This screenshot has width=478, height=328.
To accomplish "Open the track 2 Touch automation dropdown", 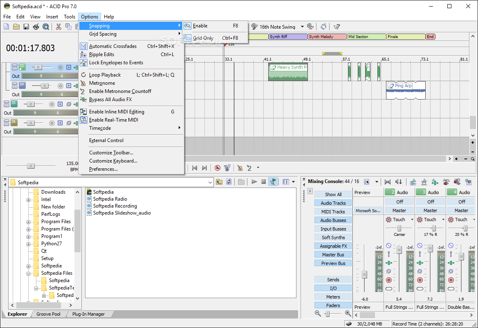I will coord(412,219).
